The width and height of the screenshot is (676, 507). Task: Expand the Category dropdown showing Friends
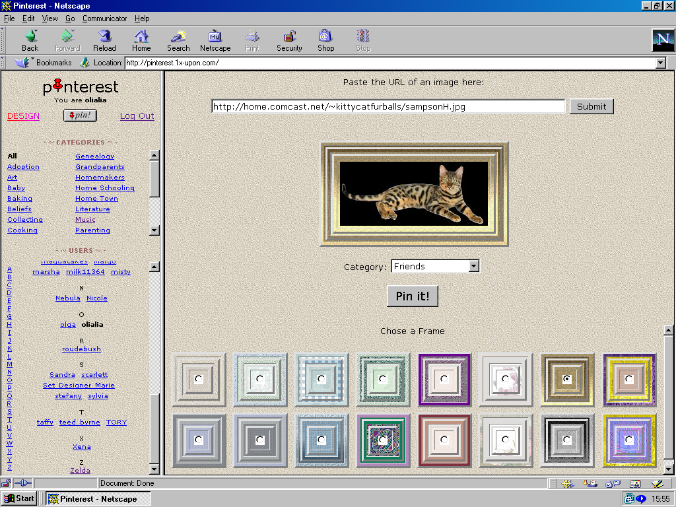(473, 267)
